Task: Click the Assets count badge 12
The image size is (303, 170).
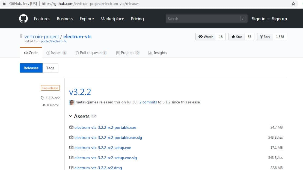Action: pyautogui.click(x=94, y=116)
